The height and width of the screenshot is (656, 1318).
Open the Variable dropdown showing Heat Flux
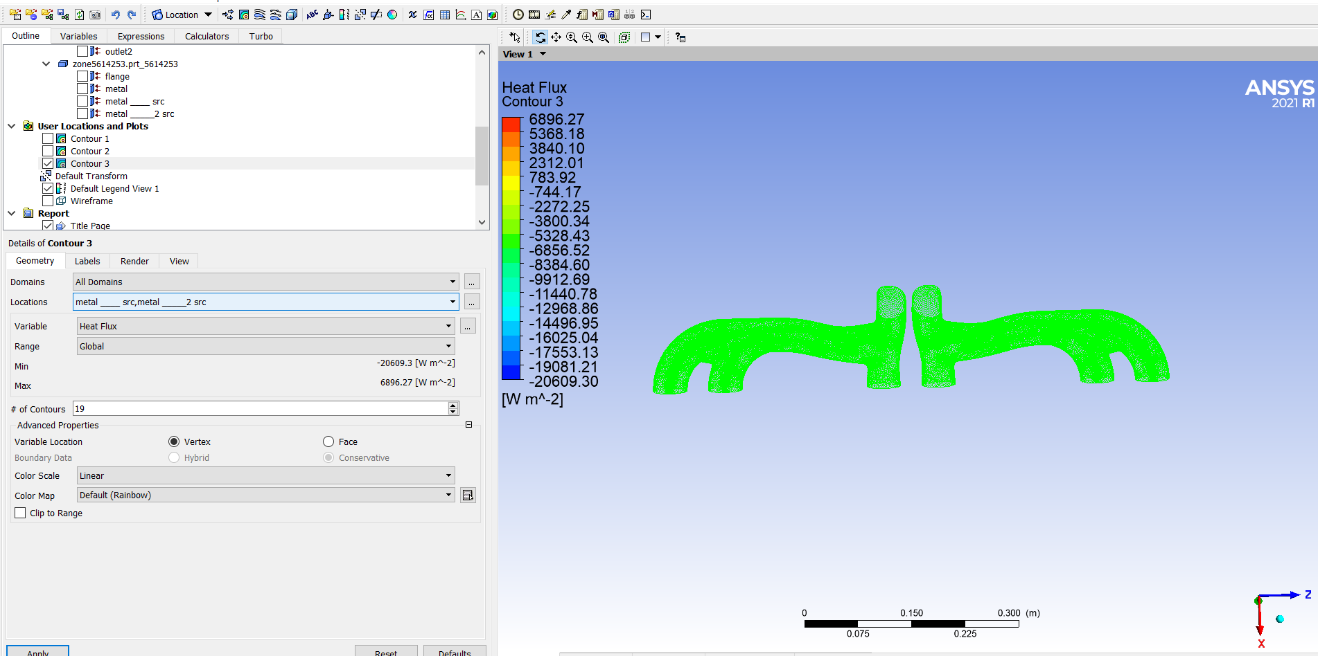(x=266, y=327)
